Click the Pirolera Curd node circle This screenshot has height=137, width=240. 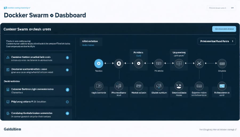pyautogui.click(x=139, y=63)
